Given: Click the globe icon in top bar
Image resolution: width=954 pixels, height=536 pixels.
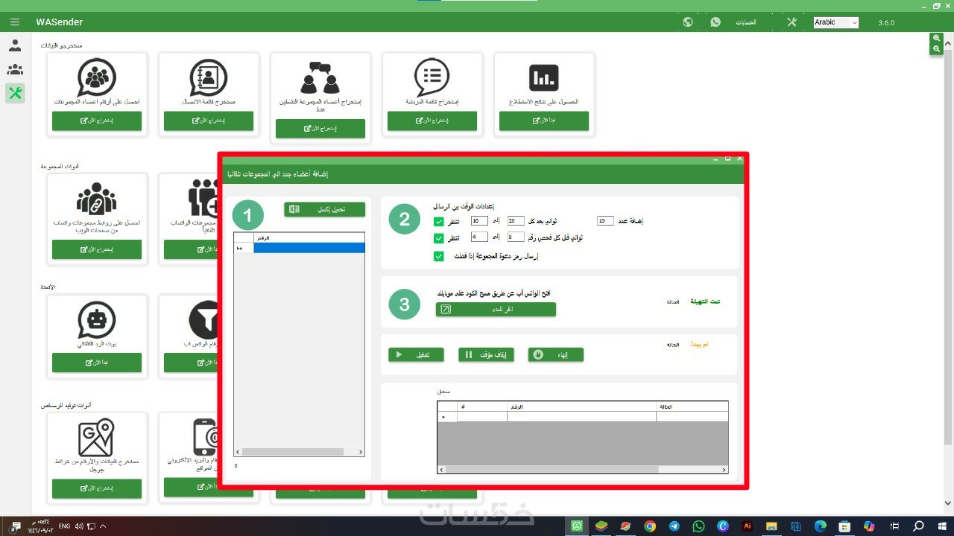Looking at the screenshot, I should [x=688, y=22].
